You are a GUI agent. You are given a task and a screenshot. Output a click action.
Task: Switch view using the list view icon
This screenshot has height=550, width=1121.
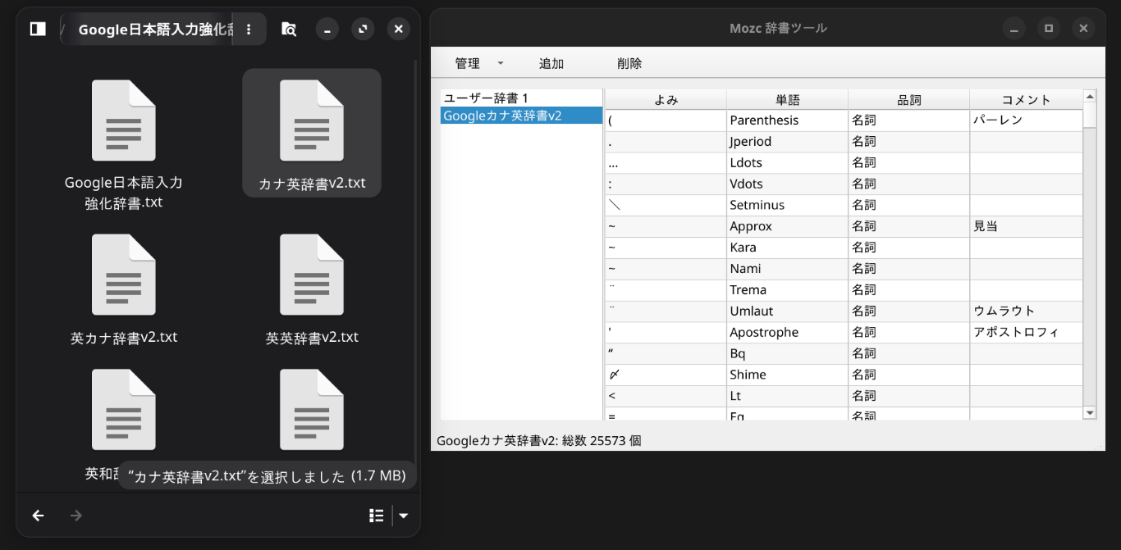click(x=376, y=515)
